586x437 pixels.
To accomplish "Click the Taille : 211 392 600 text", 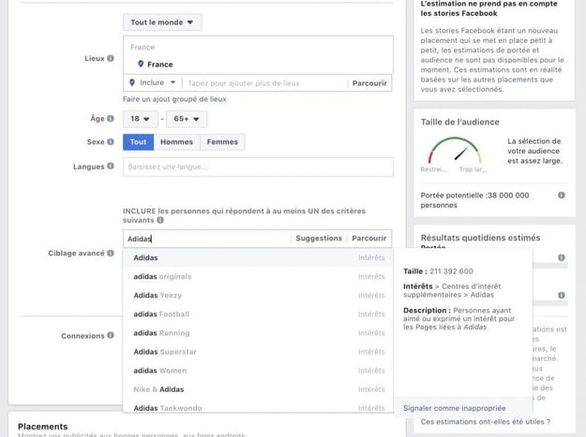I will 438,271.
